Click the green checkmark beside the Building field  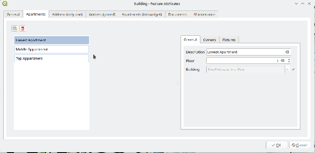coord(293,69)
